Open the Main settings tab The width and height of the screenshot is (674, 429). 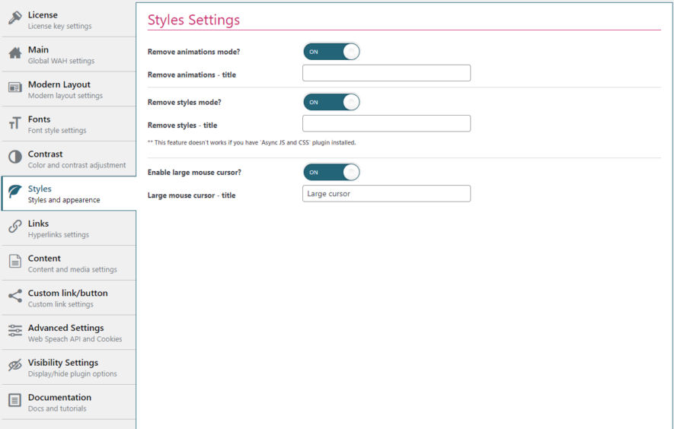point(69,55)
